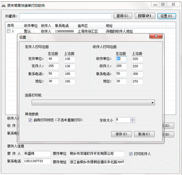Check the row 1 checkbox in list
The width and height of the screenshot is (182, 175).
(x=9, y=31)
